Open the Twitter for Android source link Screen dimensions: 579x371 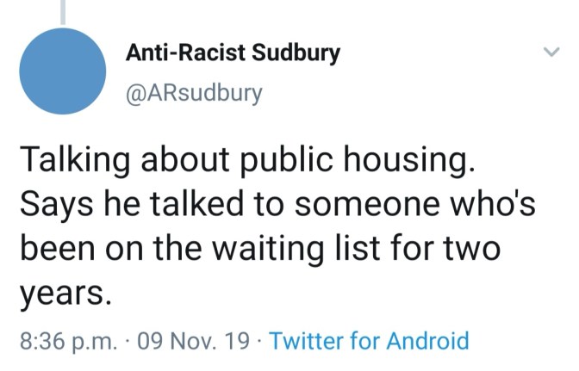click(x=370, y=341)
